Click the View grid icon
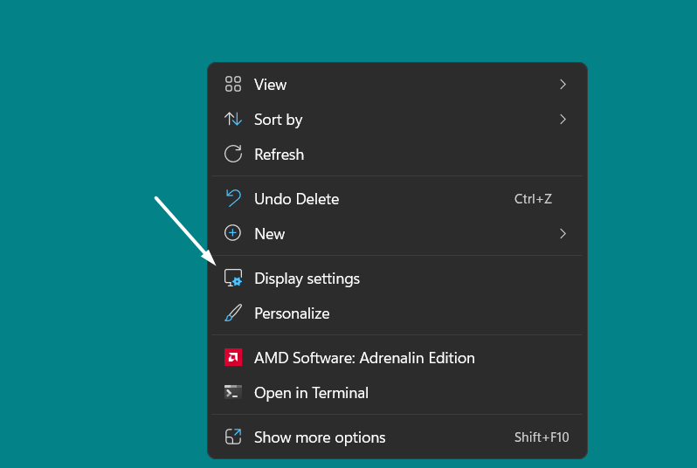Screen dimensions: 697x468 (x=233, y=85)
